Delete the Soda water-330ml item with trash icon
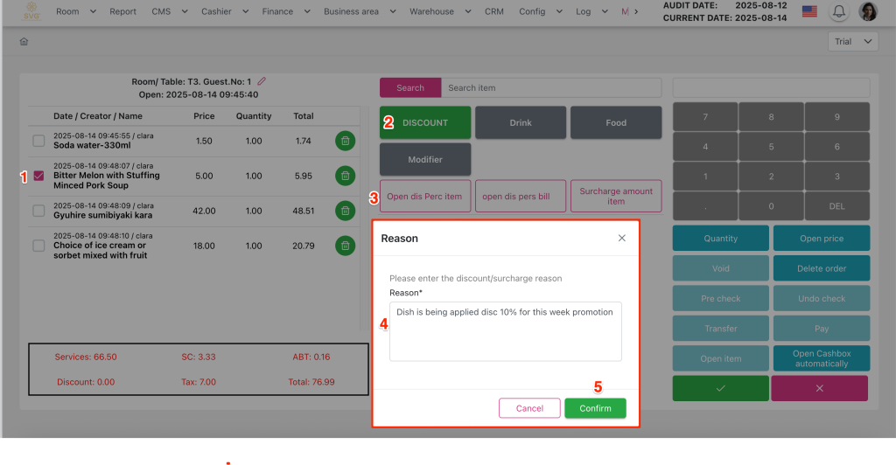The width and height of the screenshot is (896, 465). [346, 141]
